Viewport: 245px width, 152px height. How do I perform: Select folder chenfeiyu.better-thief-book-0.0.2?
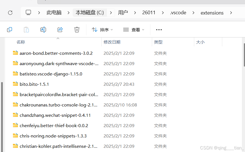pyautogui.click(x=54, y=125)
